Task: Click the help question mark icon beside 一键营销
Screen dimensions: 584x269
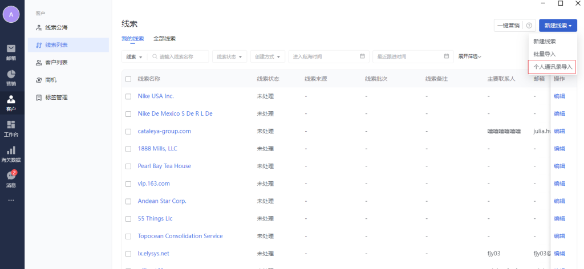Action: click(529, 26)
